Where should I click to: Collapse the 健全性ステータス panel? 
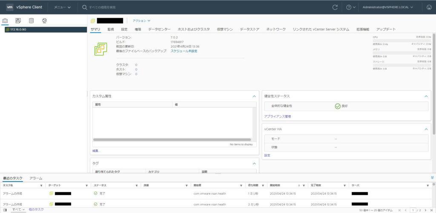[x=426, y=96]
